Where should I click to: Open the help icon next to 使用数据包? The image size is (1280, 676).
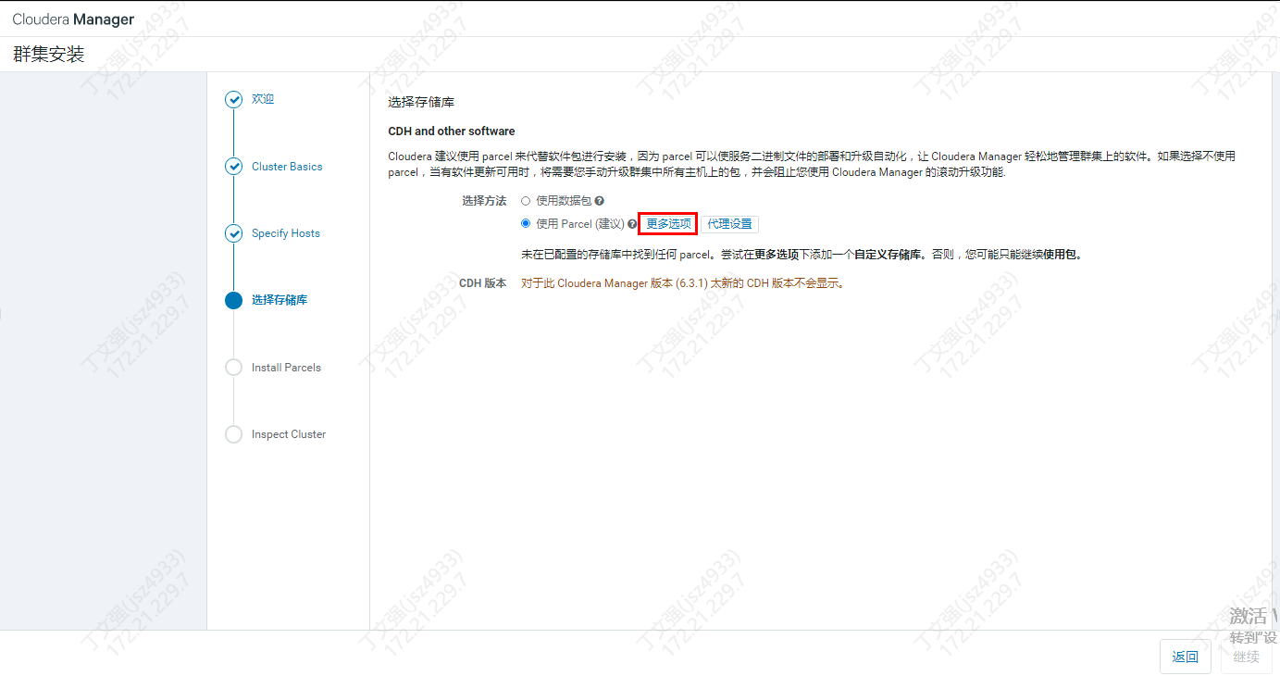(600, 201)
